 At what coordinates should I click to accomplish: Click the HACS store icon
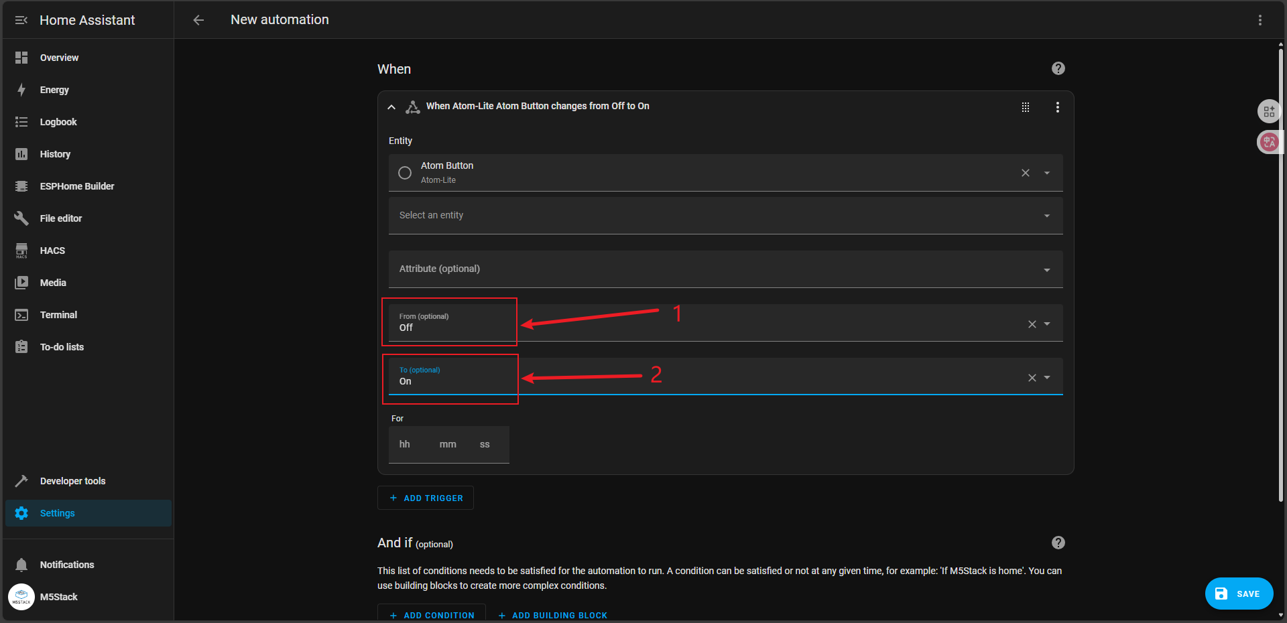coord(21,251)
